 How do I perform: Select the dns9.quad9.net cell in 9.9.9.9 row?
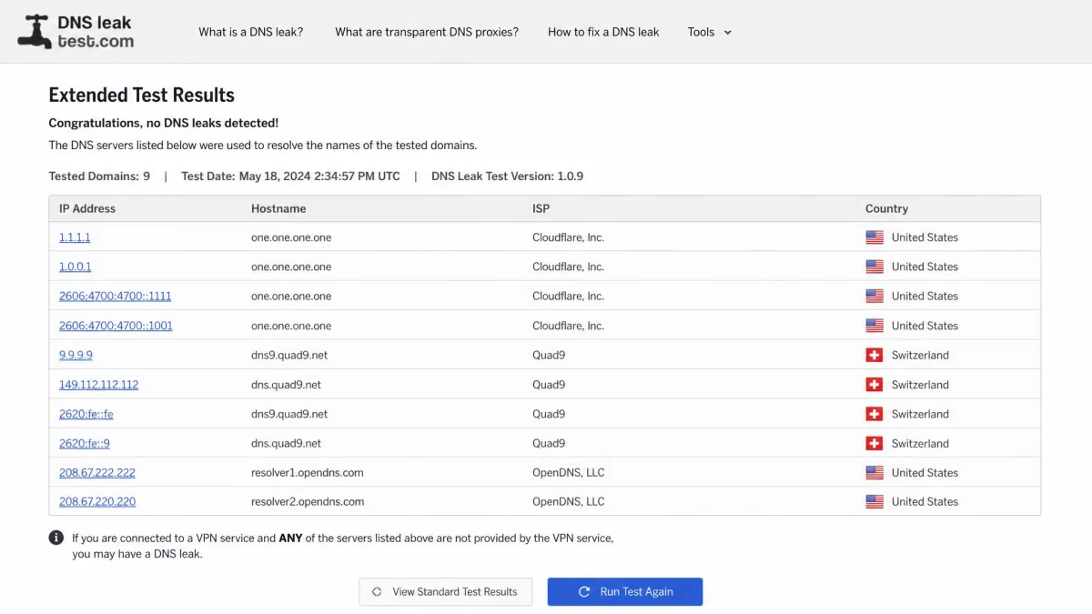click(x=289, y=355)
